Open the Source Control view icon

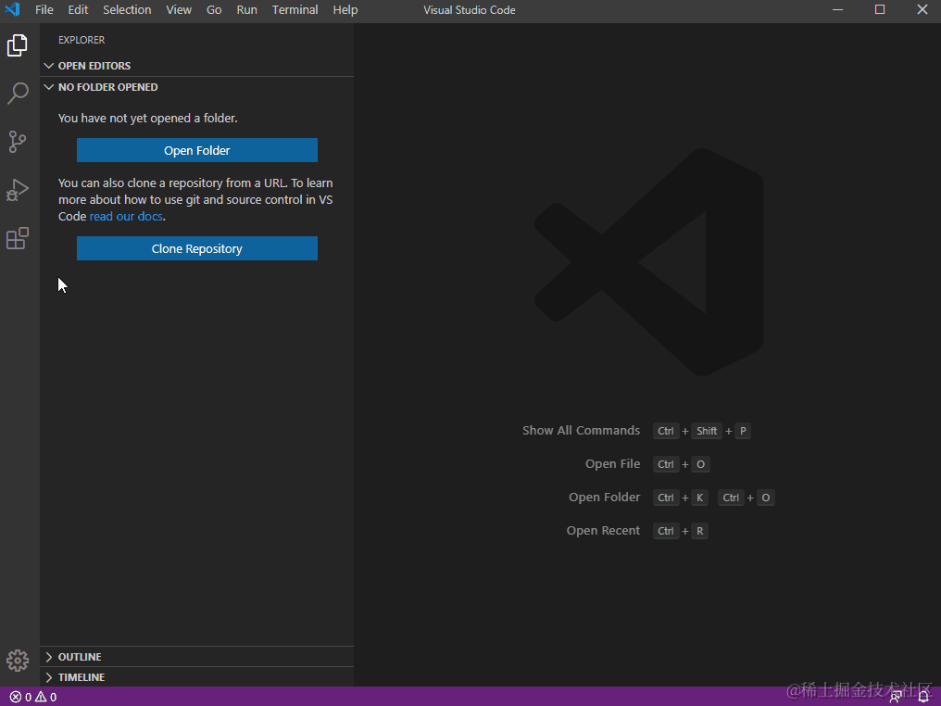tap(18, 142)
